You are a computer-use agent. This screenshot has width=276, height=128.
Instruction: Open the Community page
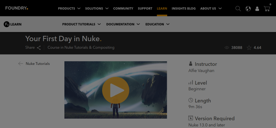coord(123,9)
